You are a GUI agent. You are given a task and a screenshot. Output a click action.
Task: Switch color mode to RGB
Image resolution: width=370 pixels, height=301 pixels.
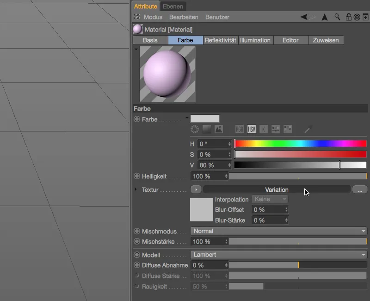coord(240,129)
